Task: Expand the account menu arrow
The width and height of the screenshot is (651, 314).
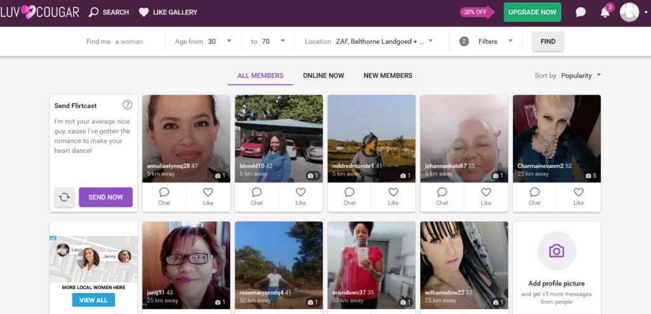Action: point(646,13)
